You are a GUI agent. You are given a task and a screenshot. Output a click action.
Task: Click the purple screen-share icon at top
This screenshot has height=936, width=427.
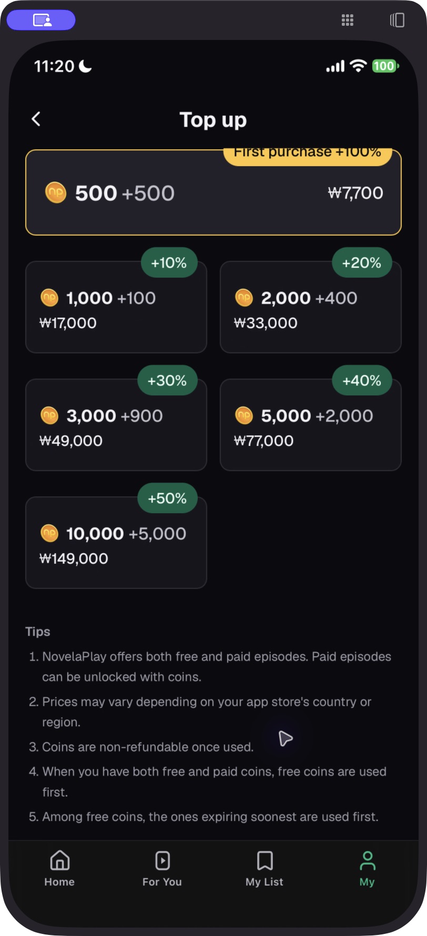(x=42, y=21)
